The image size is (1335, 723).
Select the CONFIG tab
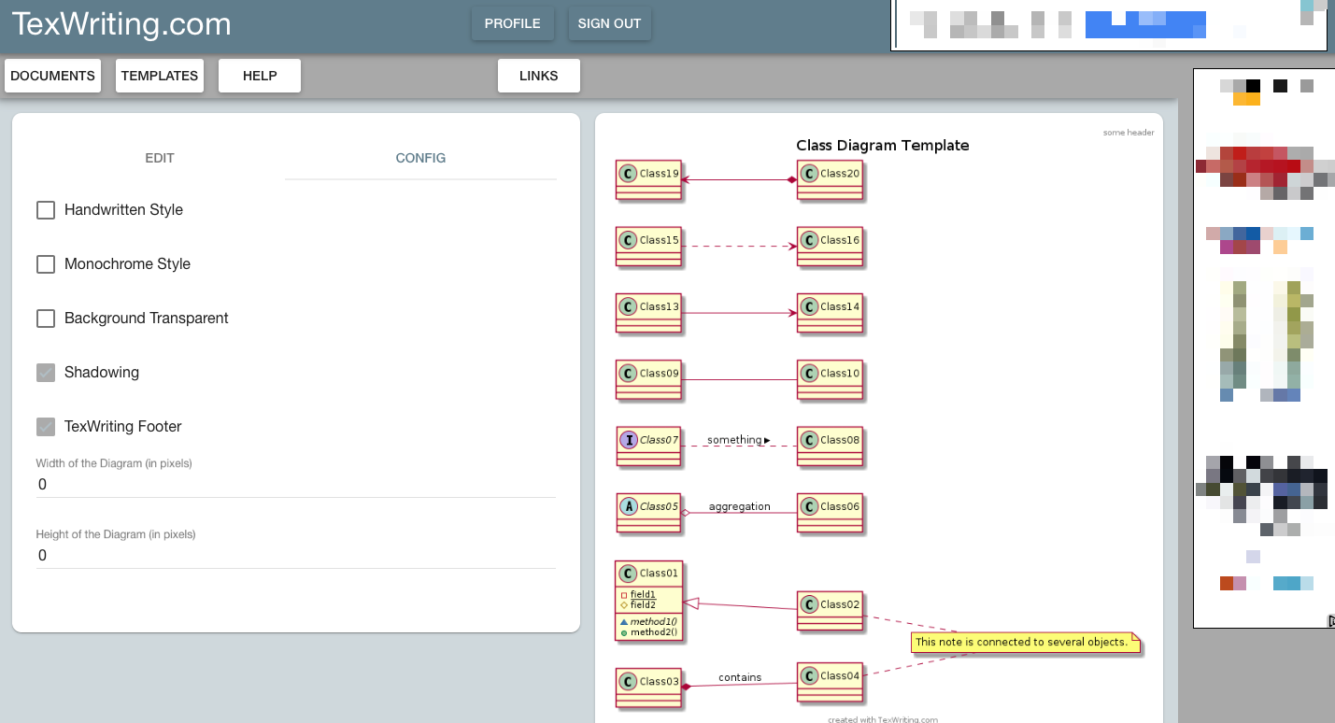tap(420, 158)
